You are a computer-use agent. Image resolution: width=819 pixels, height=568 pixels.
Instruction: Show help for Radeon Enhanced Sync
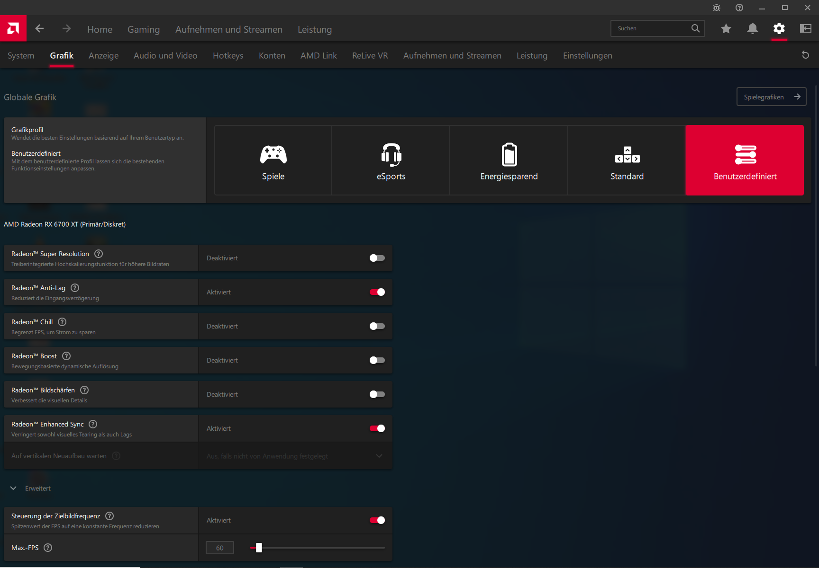pyautogui.click(x=93, y=424)
